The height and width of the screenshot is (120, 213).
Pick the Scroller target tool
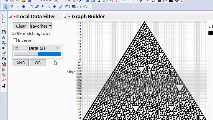pyautogui.click(x=24, y=6)
